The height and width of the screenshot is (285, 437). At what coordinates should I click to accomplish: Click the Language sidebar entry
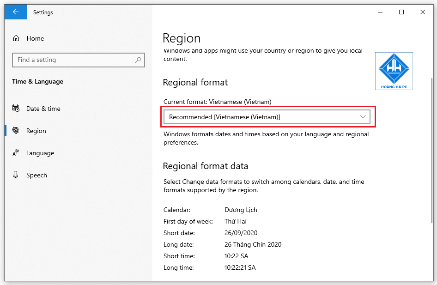[41, 153]
